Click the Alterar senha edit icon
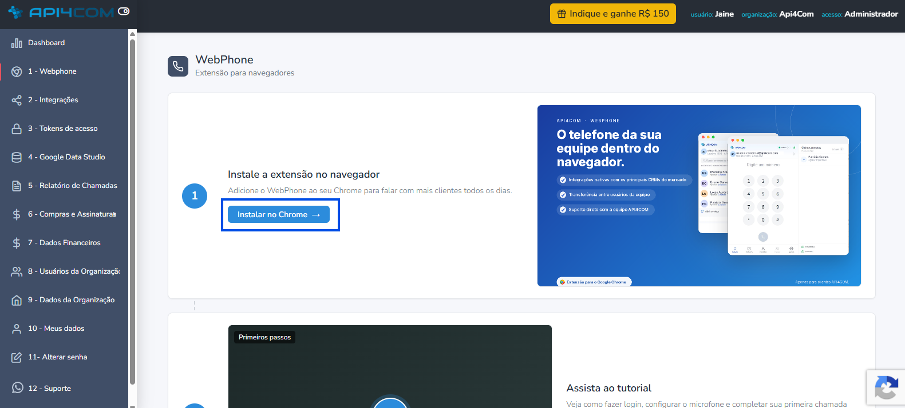905x408 pixels. point(17,357)
